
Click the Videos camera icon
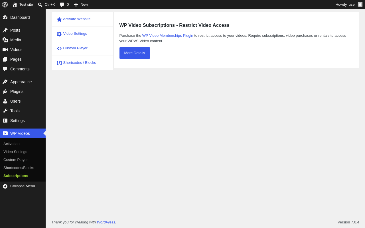tap(5, 50)
